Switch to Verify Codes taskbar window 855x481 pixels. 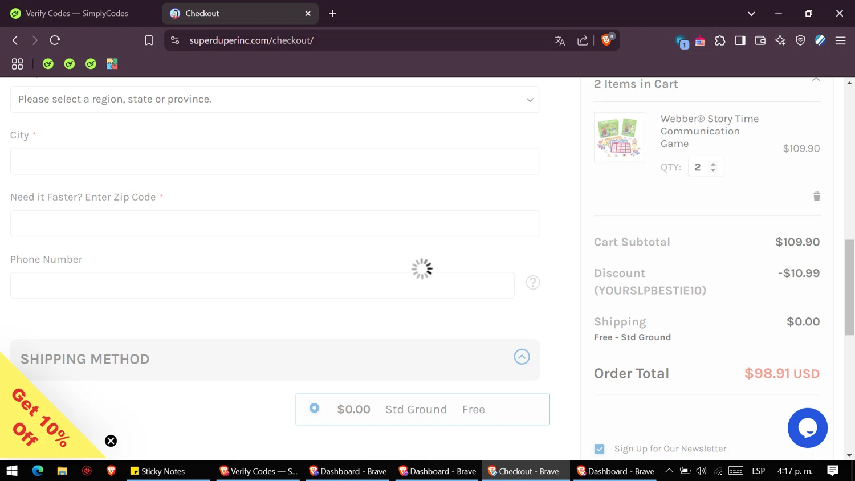[258, 471]
